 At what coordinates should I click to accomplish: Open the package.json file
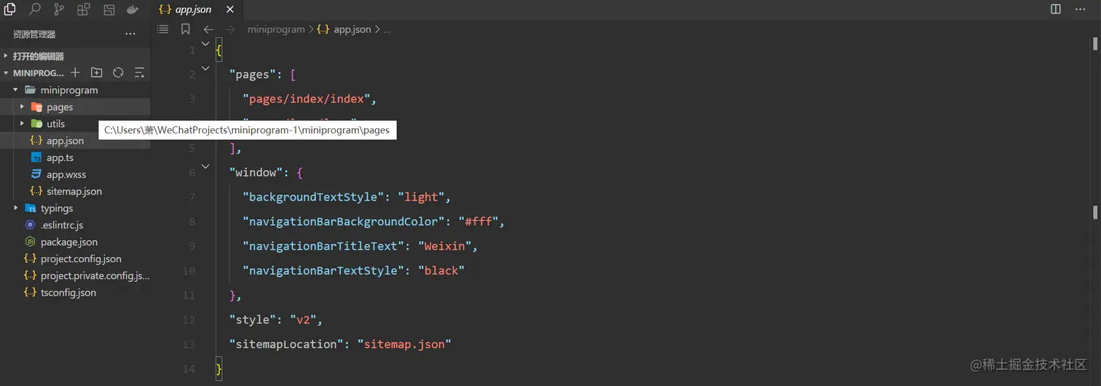(75, 242)
